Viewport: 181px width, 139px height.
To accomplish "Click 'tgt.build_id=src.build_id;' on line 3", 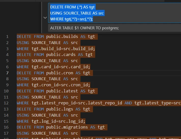I will 63,49.
